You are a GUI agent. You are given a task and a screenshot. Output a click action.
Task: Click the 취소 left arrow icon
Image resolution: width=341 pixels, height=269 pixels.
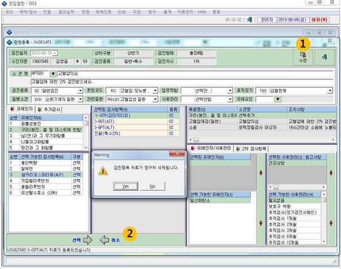(105, 240)
